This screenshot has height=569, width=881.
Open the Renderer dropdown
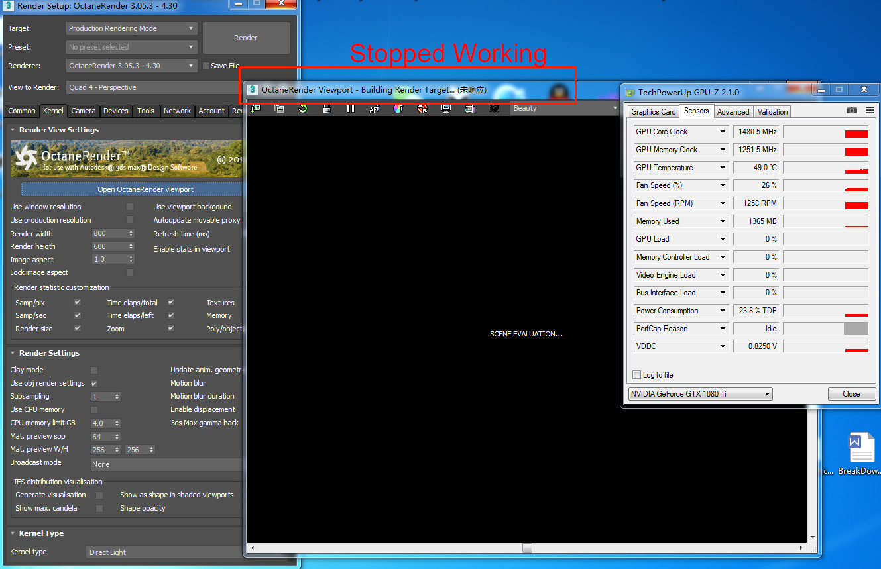(x=132, y=66)
